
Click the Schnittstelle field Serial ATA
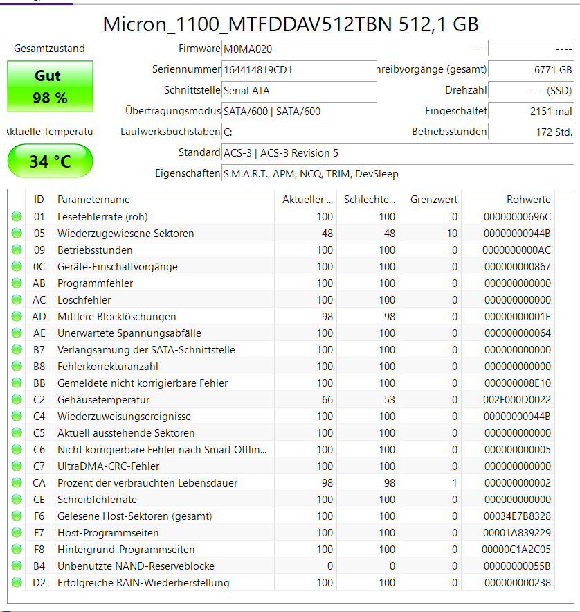pyautogui.click(x=299, y=90)
